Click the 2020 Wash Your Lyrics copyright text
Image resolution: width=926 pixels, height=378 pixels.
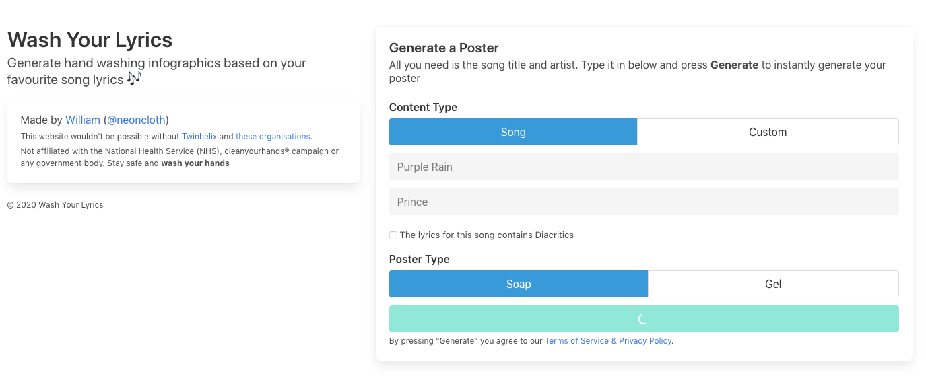pos(55,205)
